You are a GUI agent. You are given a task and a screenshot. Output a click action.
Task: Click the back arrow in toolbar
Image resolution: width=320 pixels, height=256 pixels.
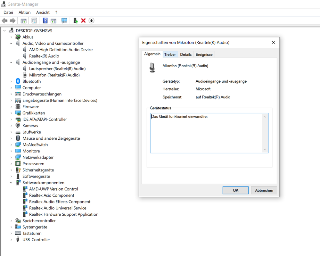click(x=4, y=21)
